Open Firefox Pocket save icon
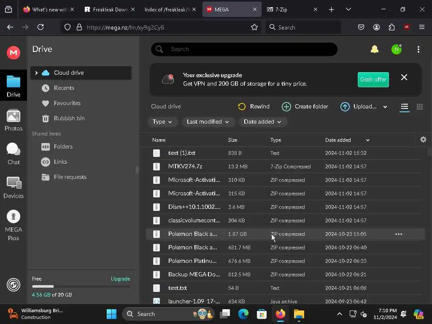 point(361,27)
